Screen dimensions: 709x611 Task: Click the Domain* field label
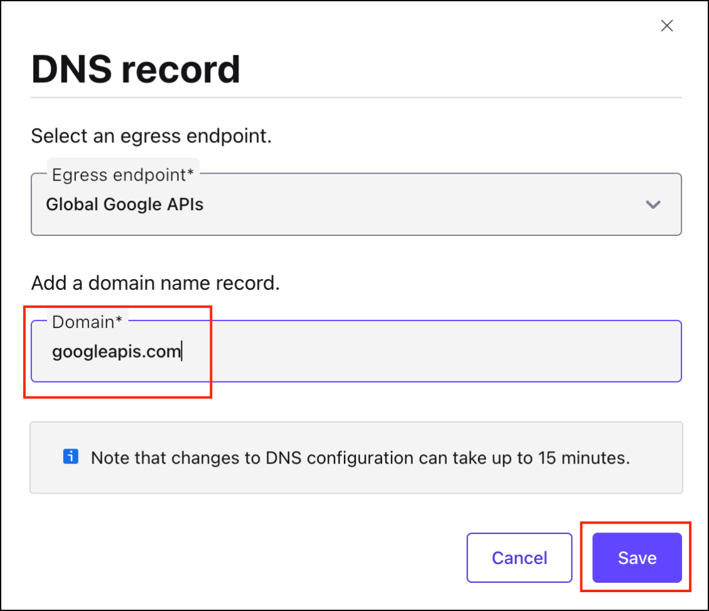(87, 322)
